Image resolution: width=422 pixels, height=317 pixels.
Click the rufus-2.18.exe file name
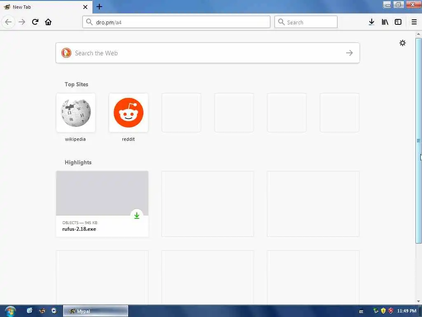79,229
